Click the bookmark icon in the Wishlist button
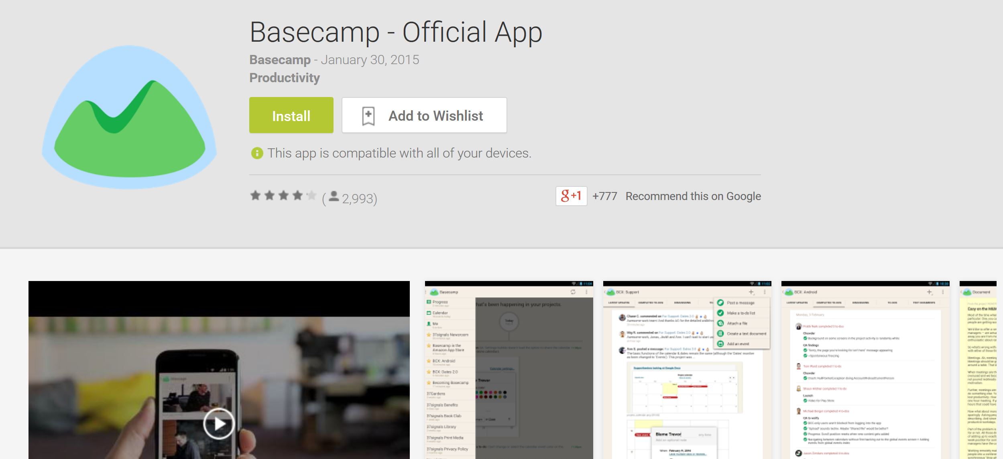 [x=368, y=116]
